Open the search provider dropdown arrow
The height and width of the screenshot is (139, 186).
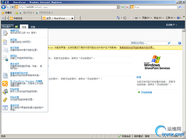click(183, 7)
